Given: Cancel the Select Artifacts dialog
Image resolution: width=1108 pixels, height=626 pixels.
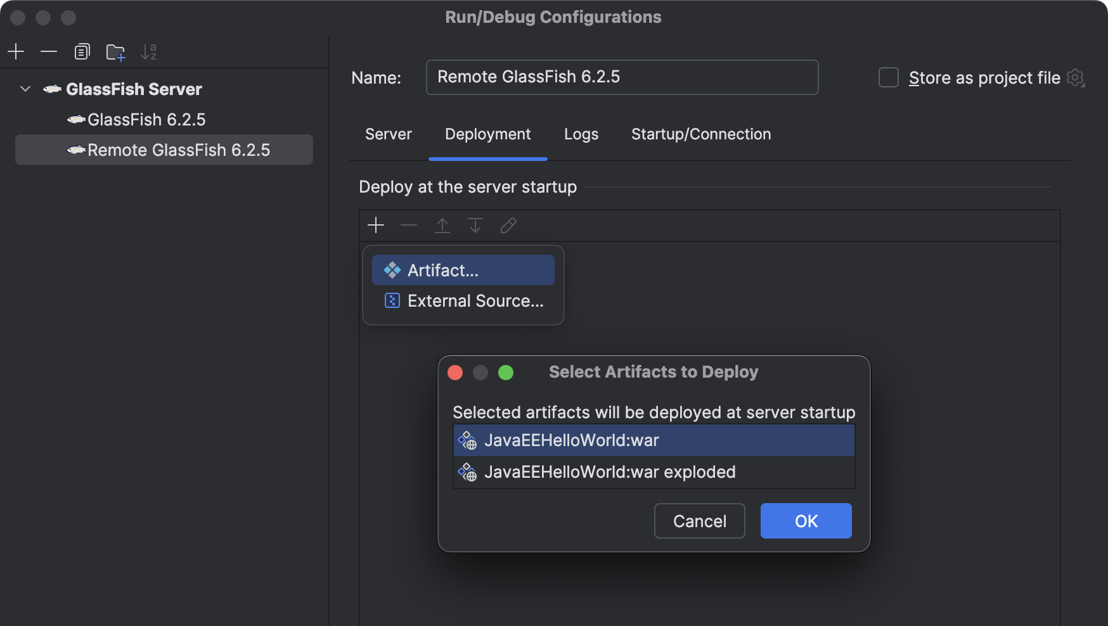Looking at the screenshot, I should [x=699, y=520].
